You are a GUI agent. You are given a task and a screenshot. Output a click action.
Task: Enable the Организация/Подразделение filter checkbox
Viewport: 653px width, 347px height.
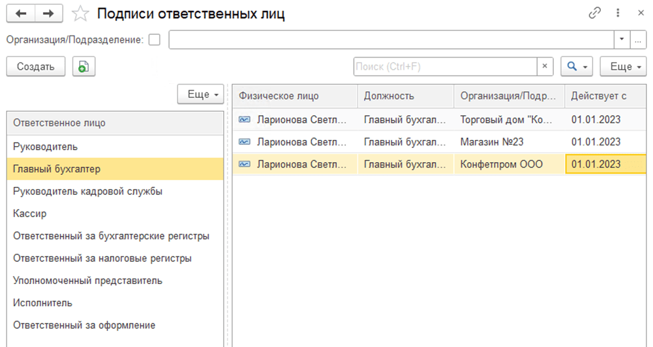pyautogui.click(x=155, y=40)
